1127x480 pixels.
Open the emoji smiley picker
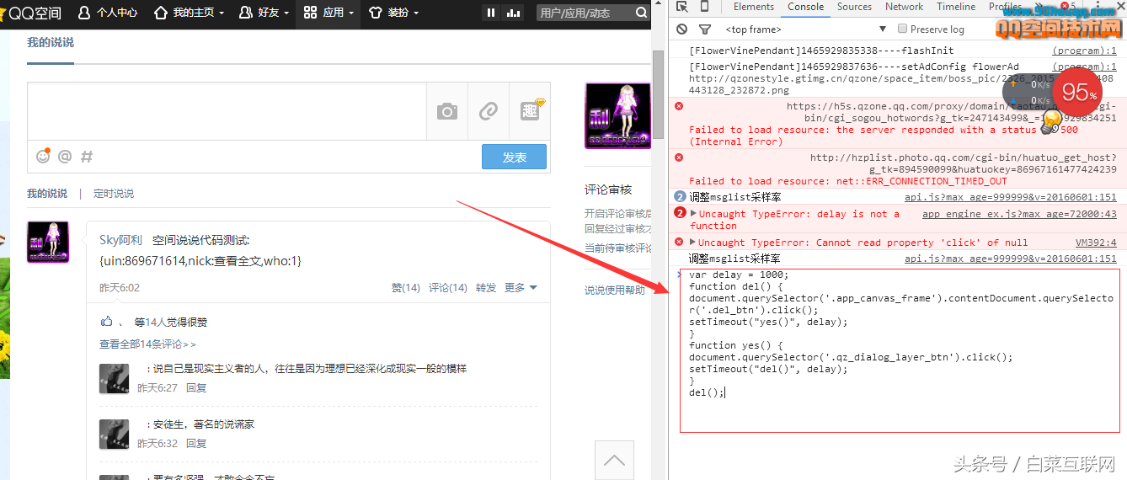tap(43, 157)
